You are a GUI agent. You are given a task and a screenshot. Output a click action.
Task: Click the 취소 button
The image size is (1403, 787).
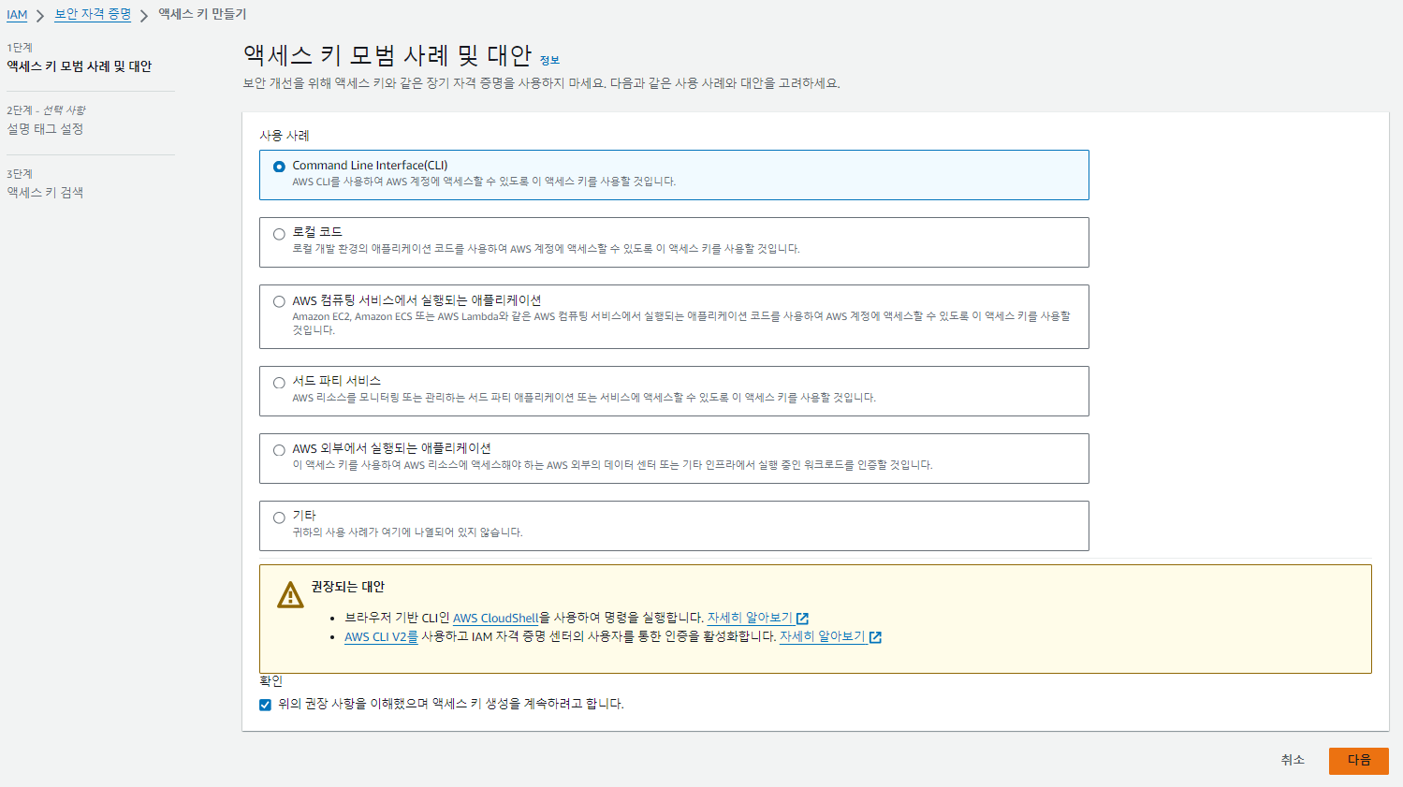(1293, 760)
